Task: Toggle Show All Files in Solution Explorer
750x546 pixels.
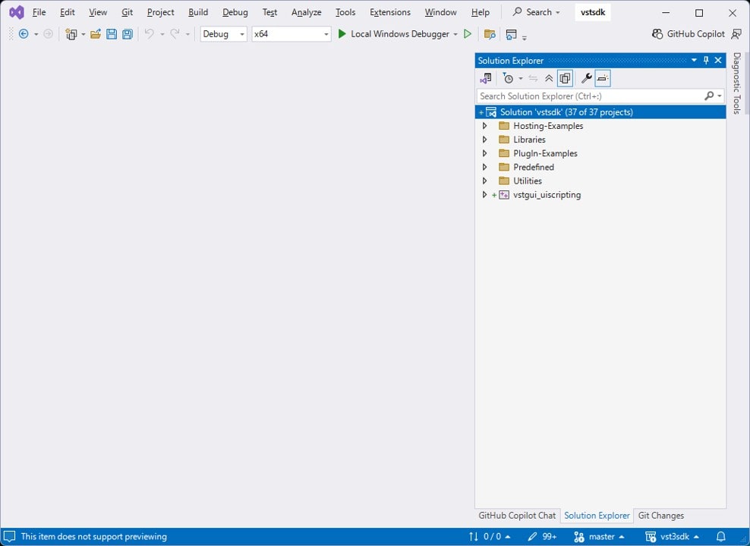Action: tap(565, 78)
